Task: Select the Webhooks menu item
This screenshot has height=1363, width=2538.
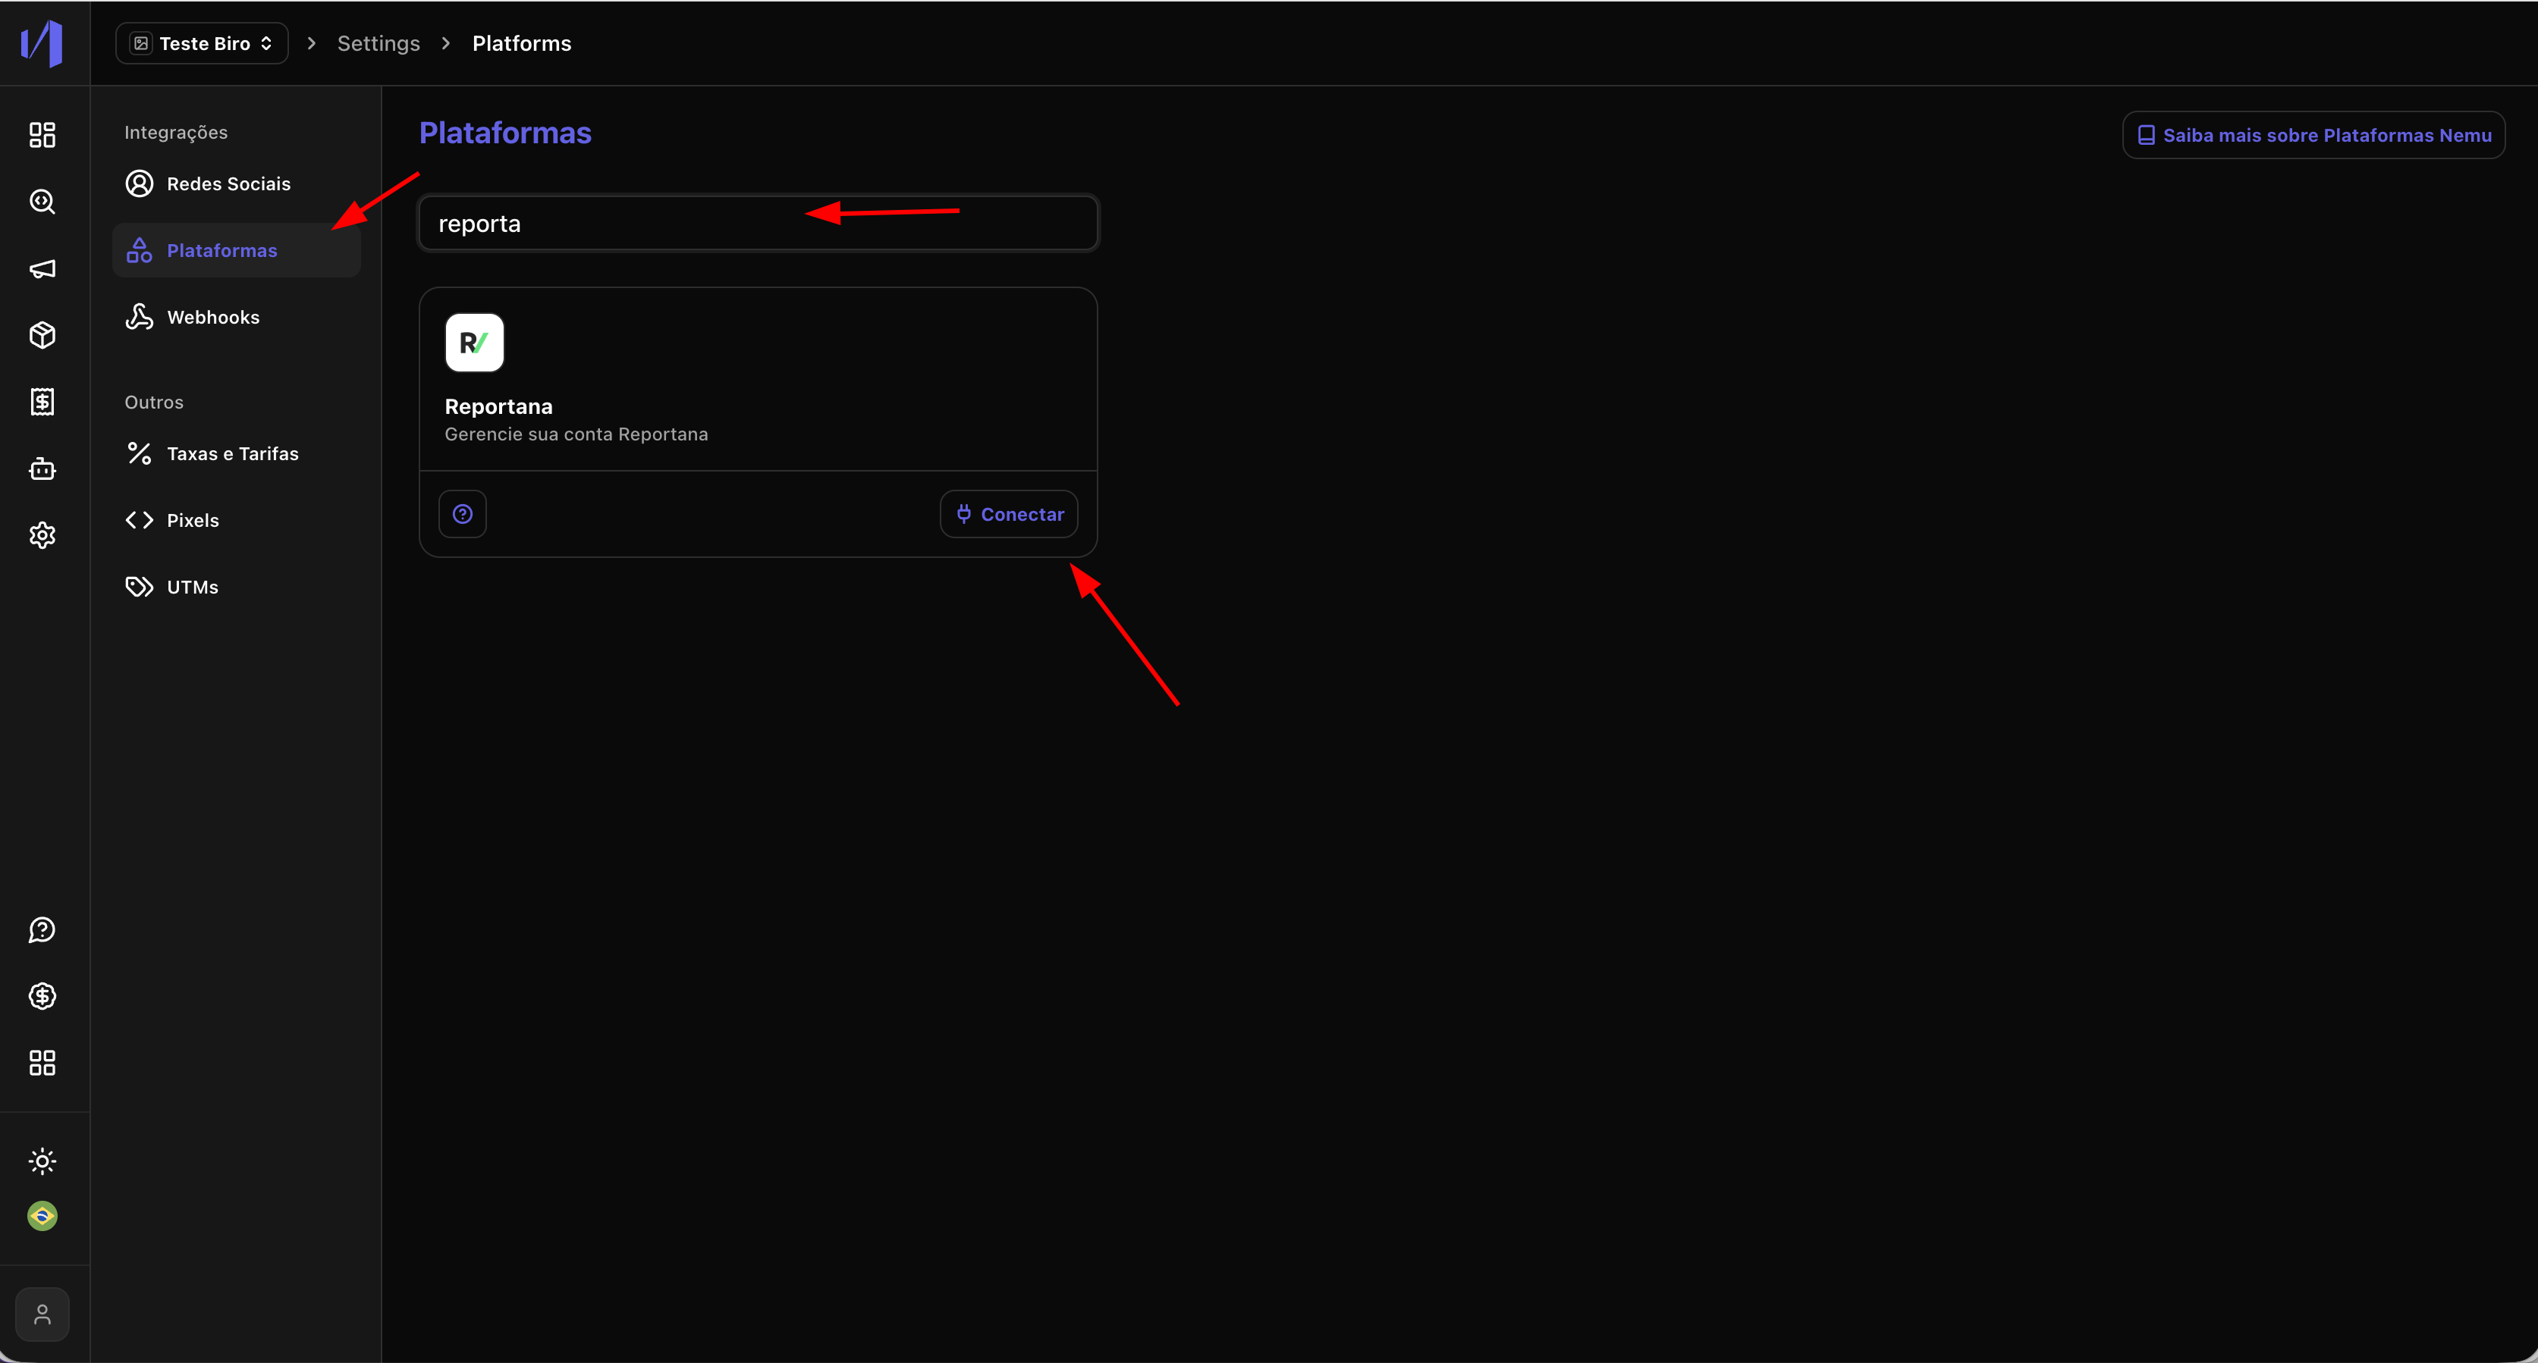Action: coord(213,317)
